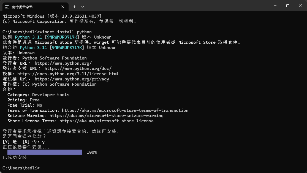Image resolution: width=307 pixels, height=173 pixels.
Task: Click the purple install progress bar
Action: point(45,152)
